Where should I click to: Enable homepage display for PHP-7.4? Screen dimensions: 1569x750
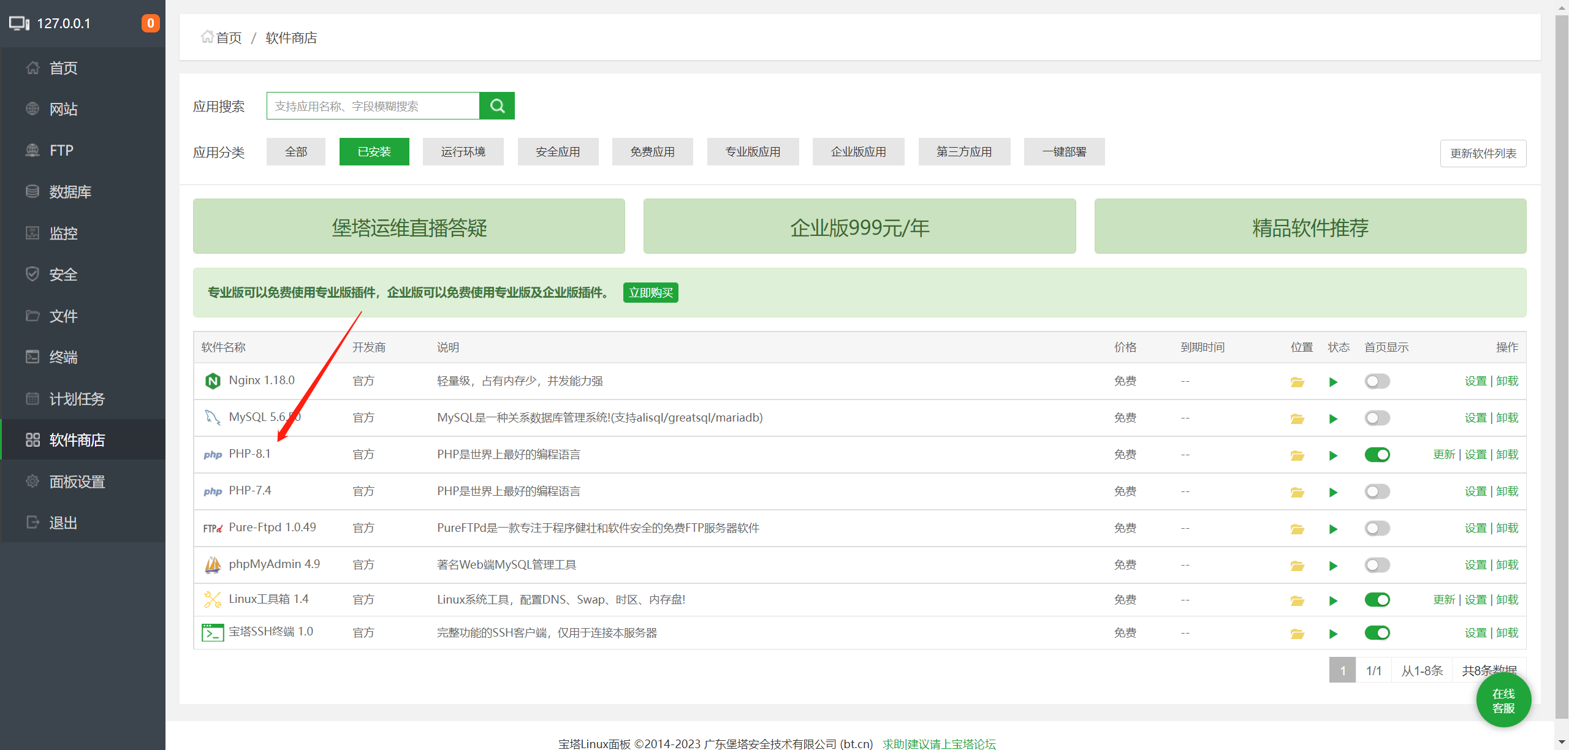pos(1377,491)
